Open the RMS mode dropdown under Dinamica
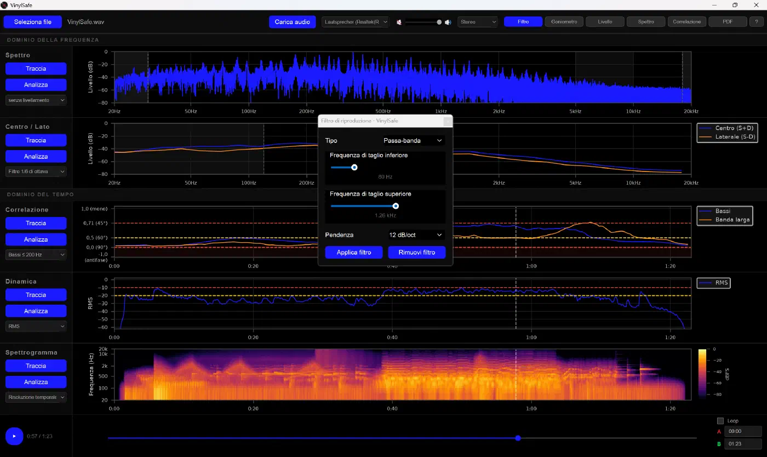The image size is (767, 457). (x=36, y=326)
